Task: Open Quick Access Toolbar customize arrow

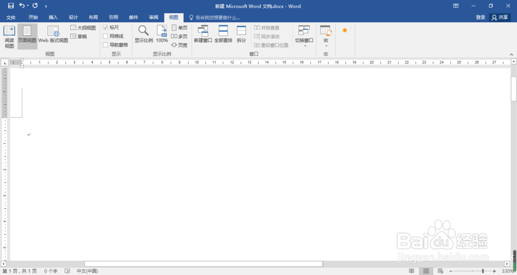Action: (x=46, y=6)
